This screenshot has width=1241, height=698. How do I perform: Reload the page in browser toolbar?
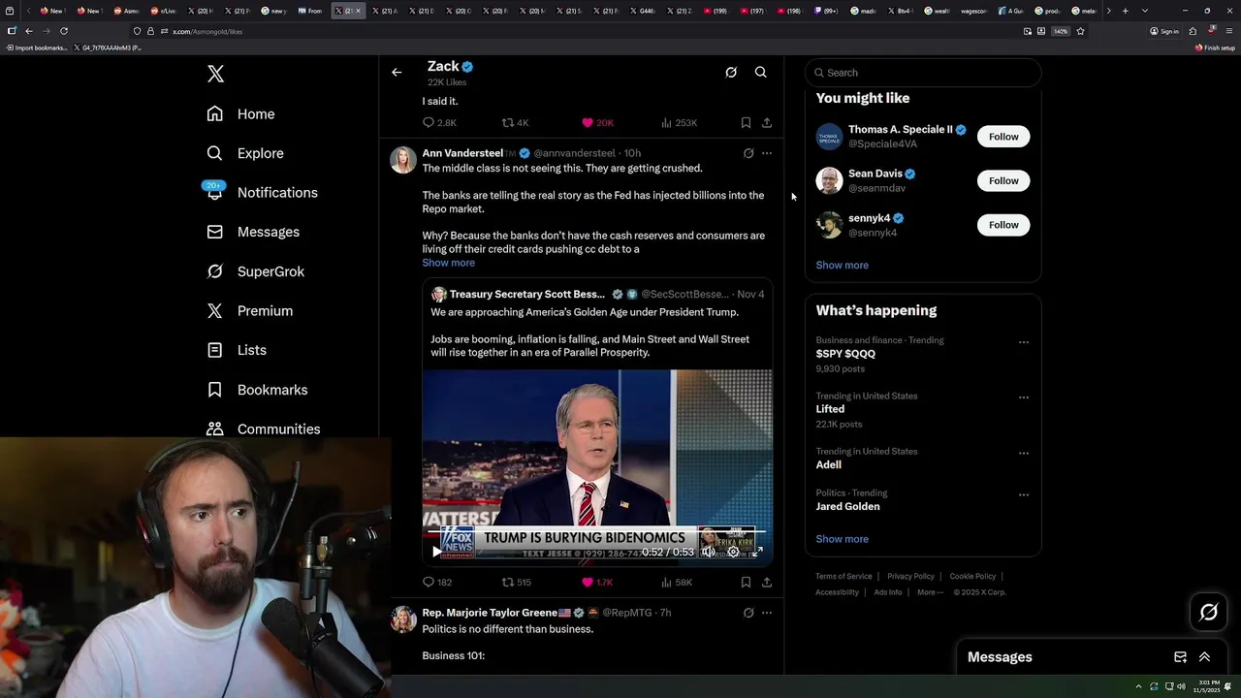coord(64,31)
